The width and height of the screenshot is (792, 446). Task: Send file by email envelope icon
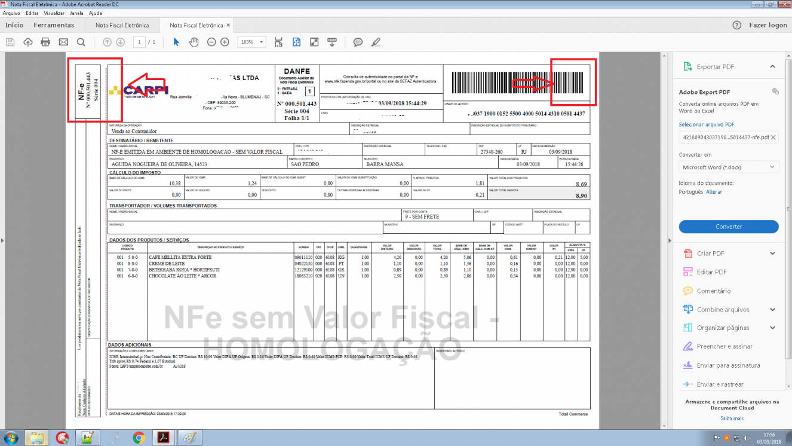click(x=63, y=42)
